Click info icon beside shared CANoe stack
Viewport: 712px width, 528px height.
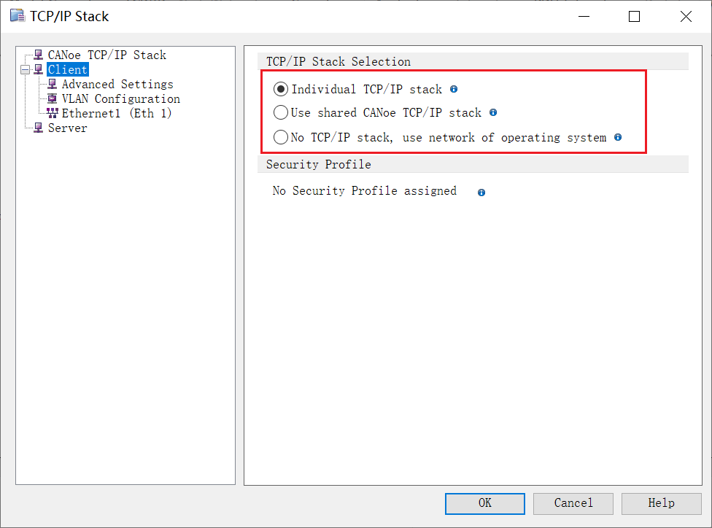point(493,112)
